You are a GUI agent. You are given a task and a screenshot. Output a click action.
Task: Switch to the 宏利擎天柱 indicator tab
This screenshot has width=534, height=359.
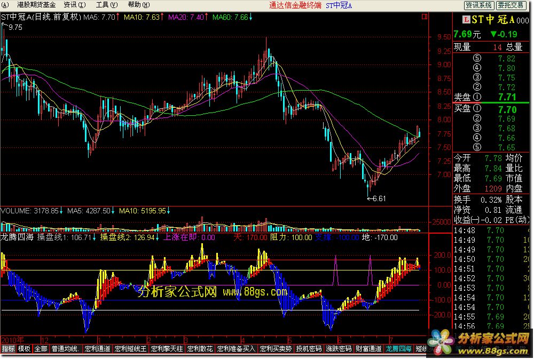coord(167,348)
